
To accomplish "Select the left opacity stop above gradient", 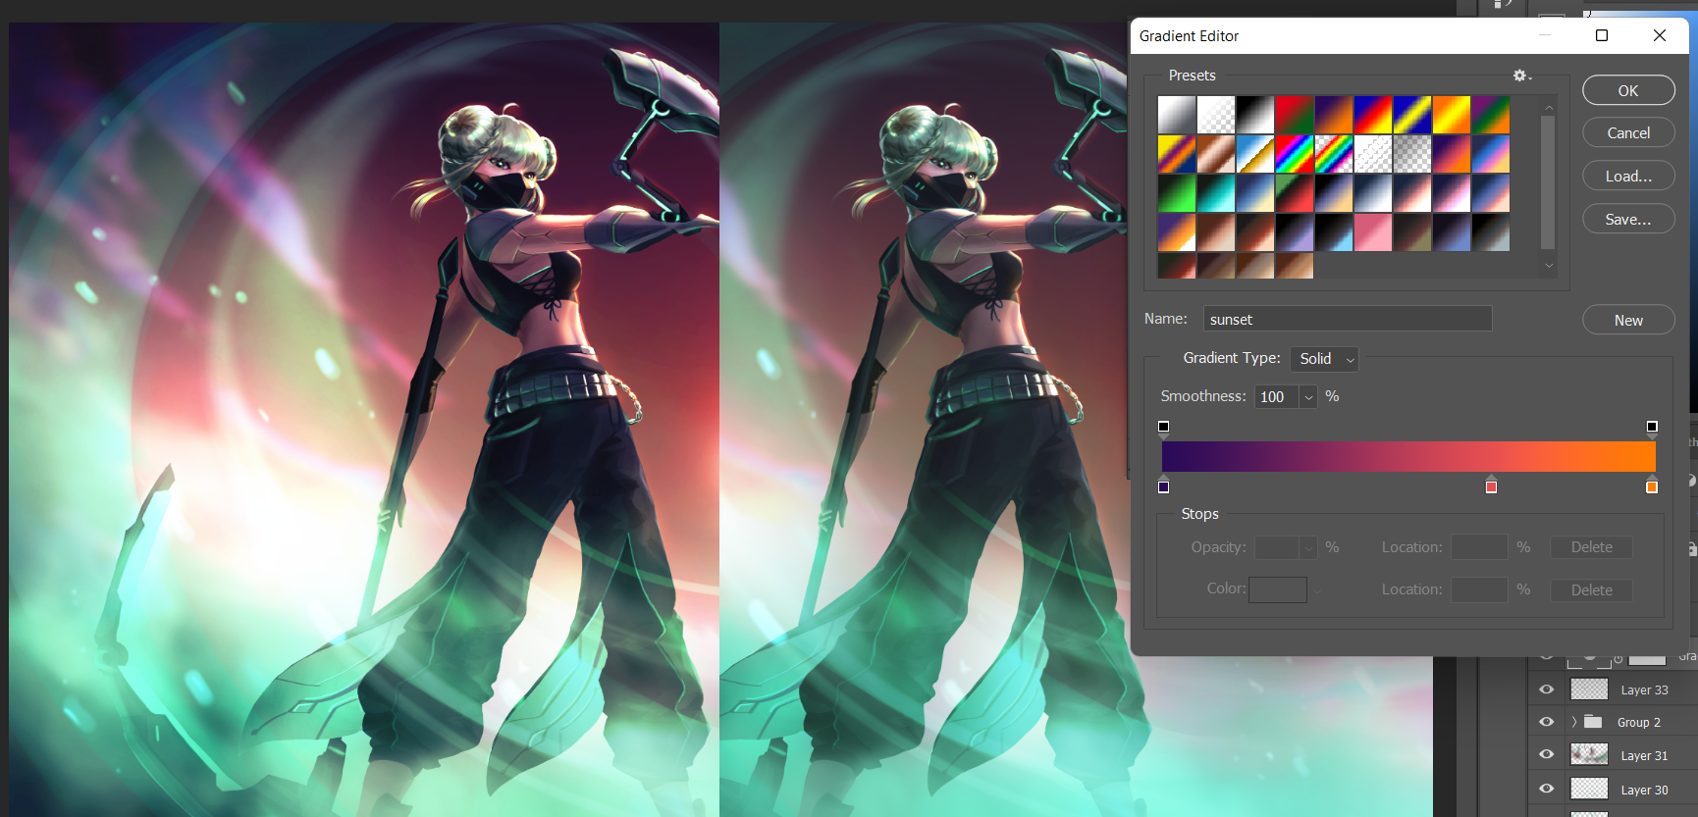I will [1164, 428].
